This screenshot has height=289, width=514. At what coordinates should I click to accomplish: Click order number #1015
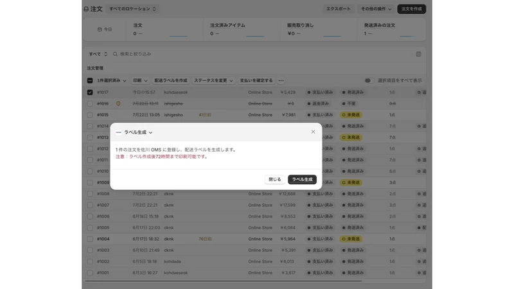(103, 115)
